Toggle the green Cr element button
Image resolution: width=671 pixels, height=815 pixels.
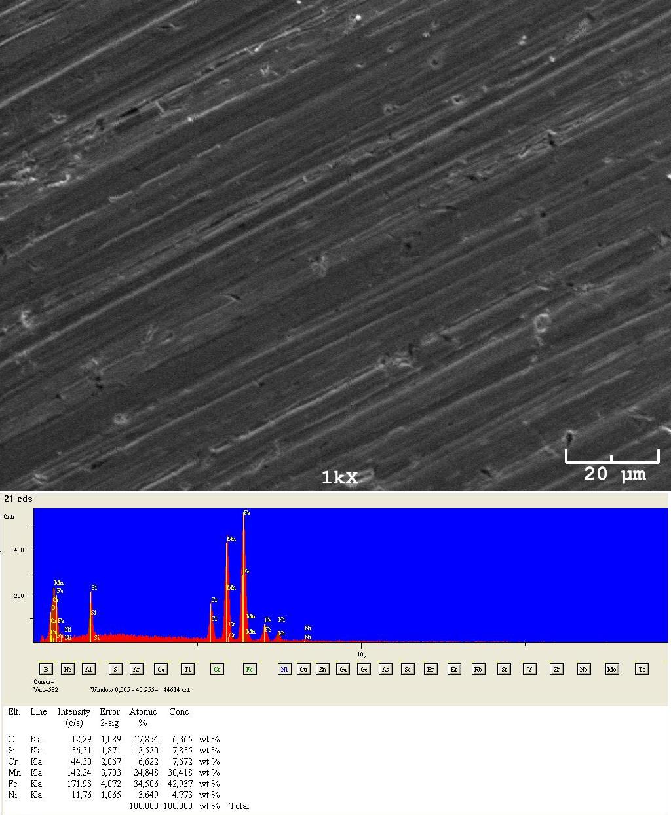[217, 669]
